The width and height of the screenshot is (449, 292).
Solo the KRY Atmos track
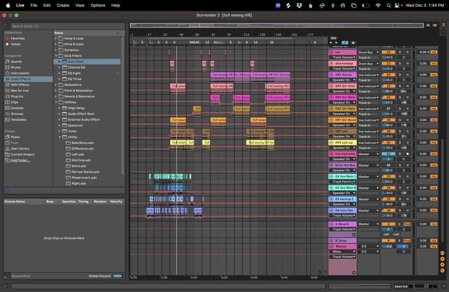tap(399, 75)
